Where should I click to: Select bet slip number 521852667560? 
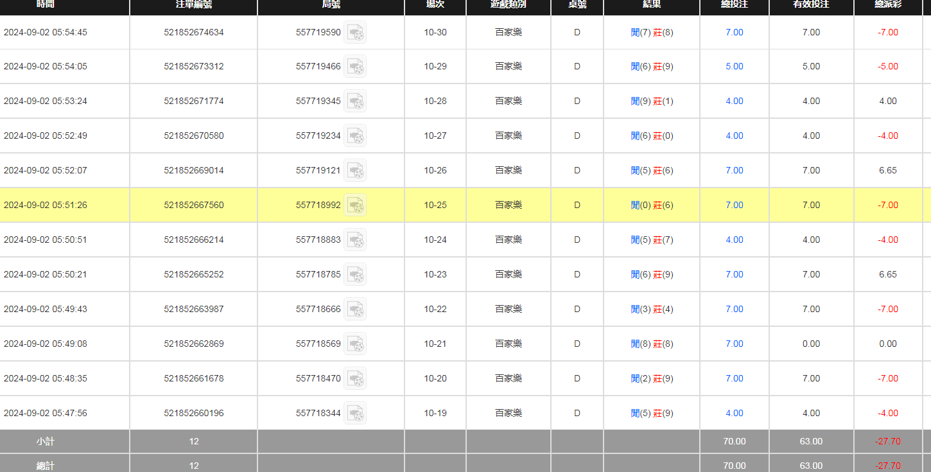194,205
